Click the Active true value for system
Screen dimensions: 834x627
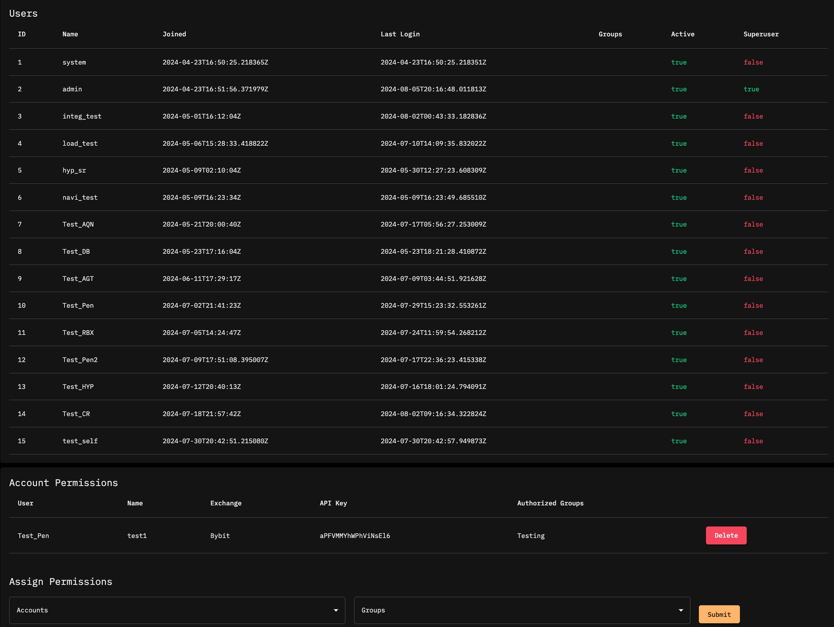(x=679, y=62)
